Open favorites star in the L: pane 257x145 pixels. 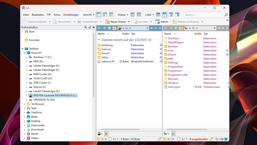(114, 28)
